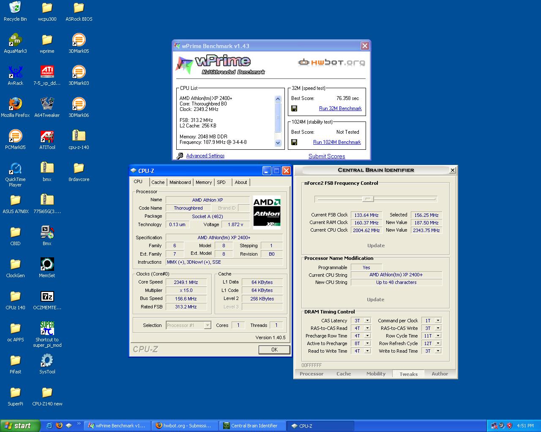Click Firefox quick launch icon in taskbar
The image size is (541, 432).
click(x=59, y=426)
